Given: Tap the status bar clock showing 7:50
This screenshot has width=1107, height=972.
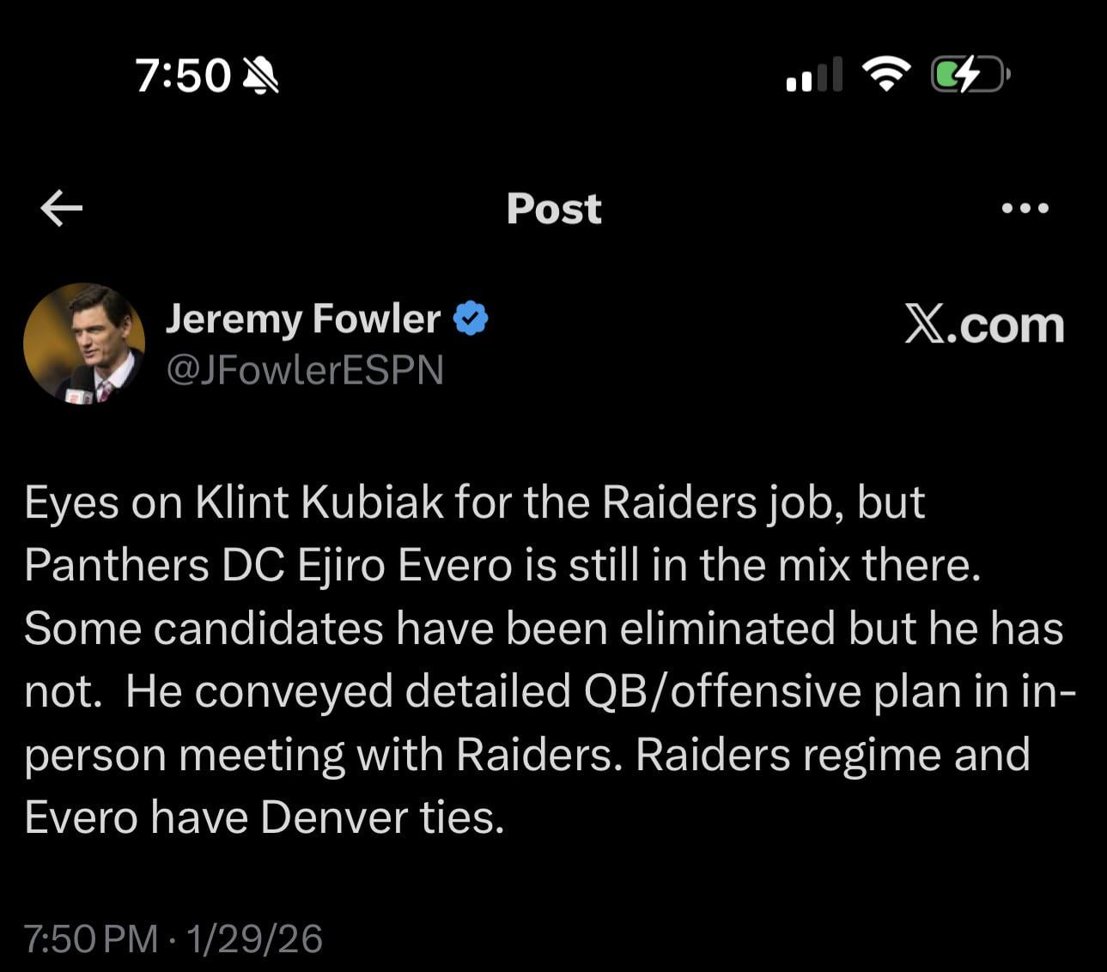Looking at the screenshot, I should 183,76.
